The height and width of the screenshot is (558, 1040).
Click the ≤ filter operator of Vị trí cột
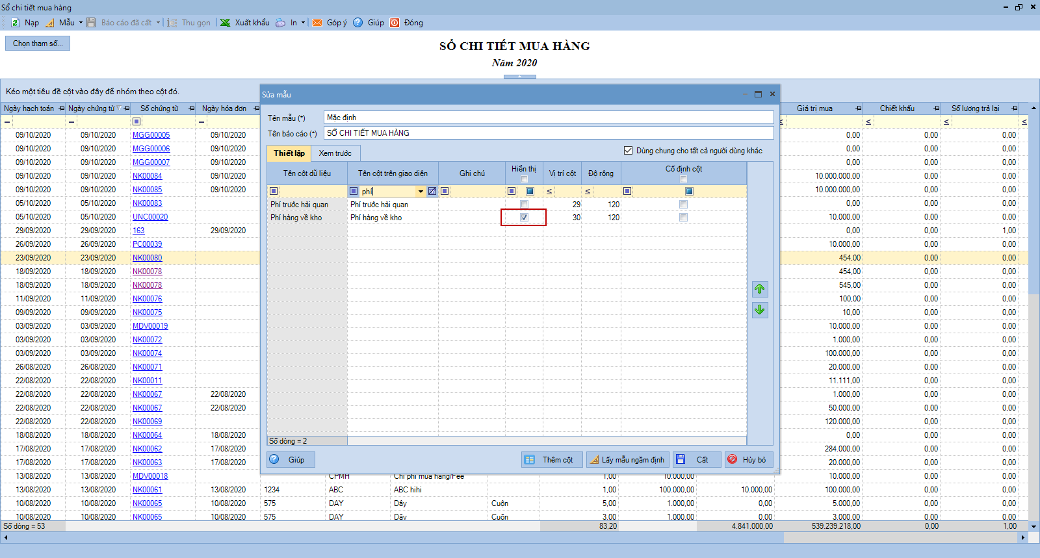coord(549,192)
